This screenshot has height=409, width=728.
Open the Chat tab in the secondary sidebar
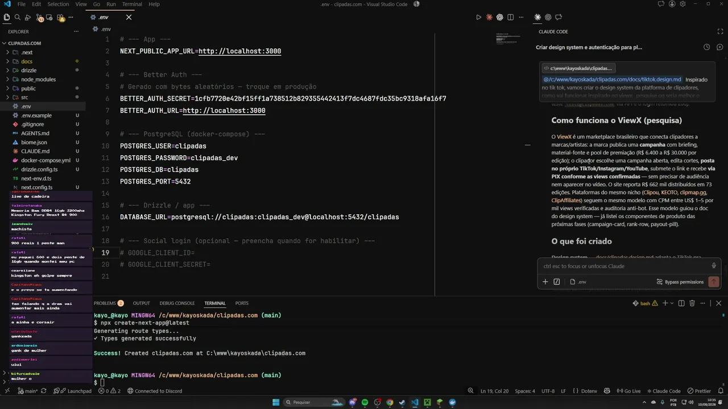tap(559, 18)
